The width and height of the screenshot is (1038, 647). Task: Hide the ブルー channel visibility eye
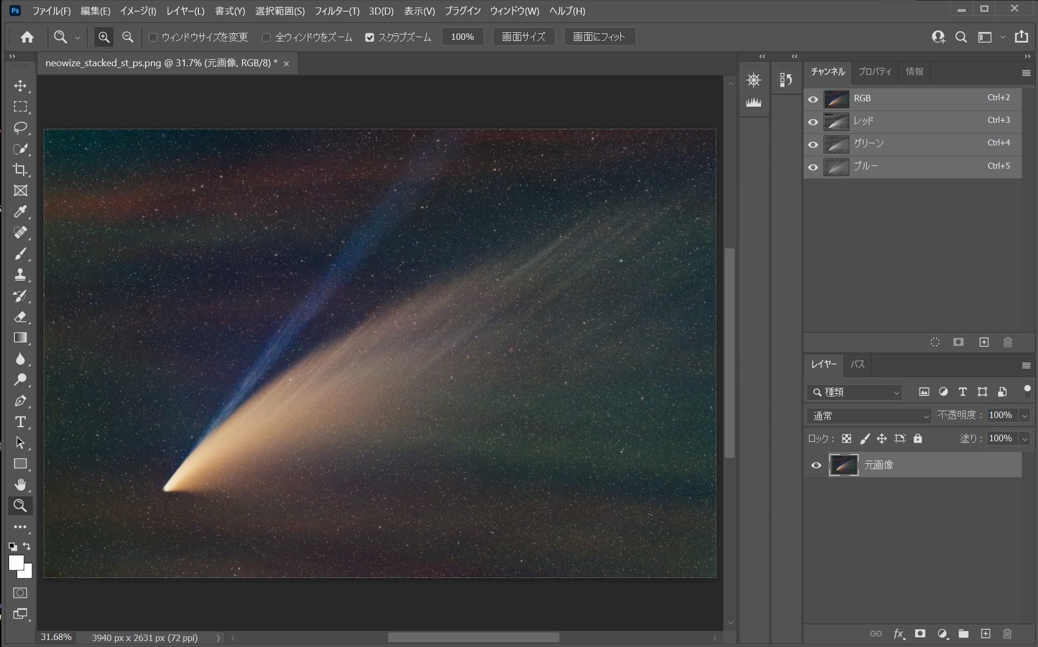tap(813, 167)
